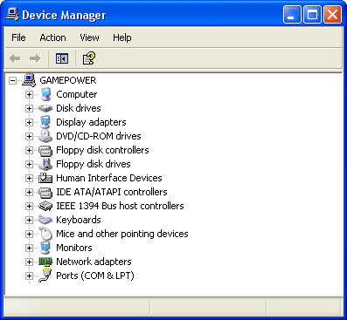Expand the Mice and other pointing devices node

click(x=29, y=234)
